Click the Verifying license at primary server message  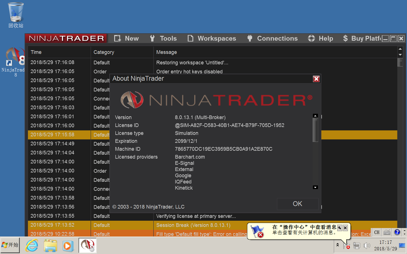click(x=196, y=216)
